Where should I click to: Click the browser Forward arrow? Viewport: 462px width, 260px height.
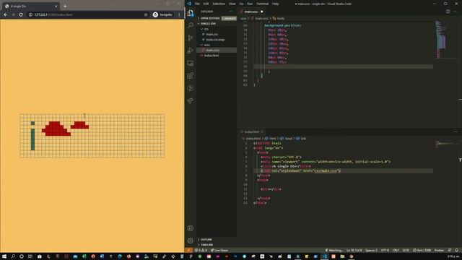point(13,14)
